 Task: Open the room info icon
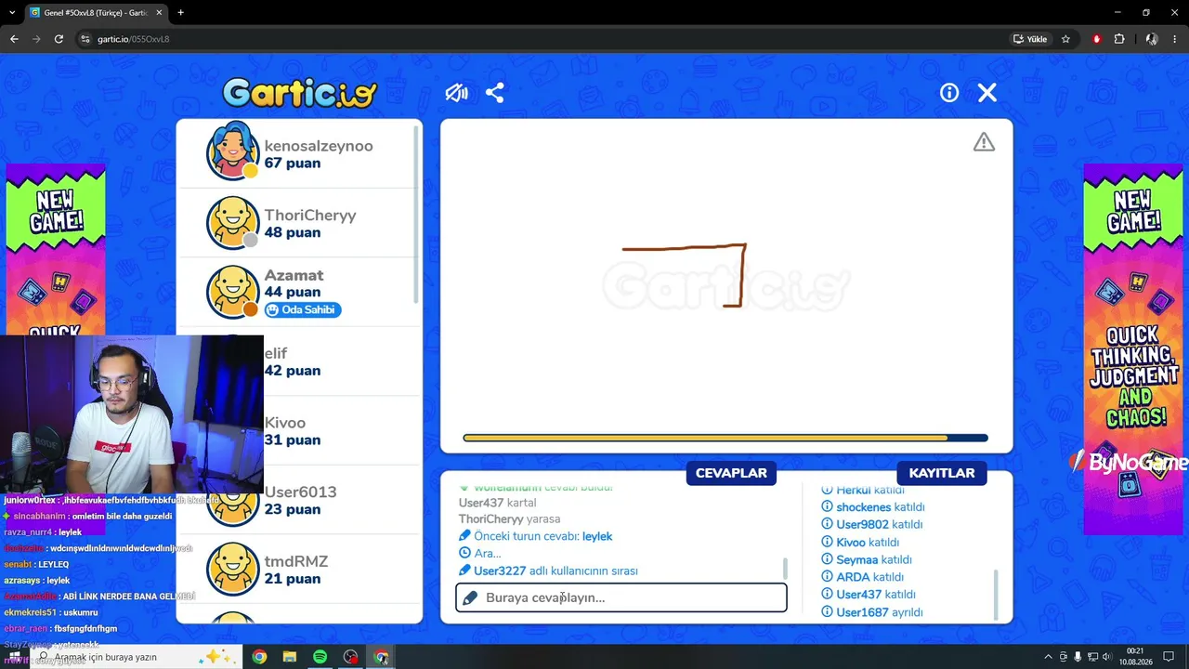[949, 93]
